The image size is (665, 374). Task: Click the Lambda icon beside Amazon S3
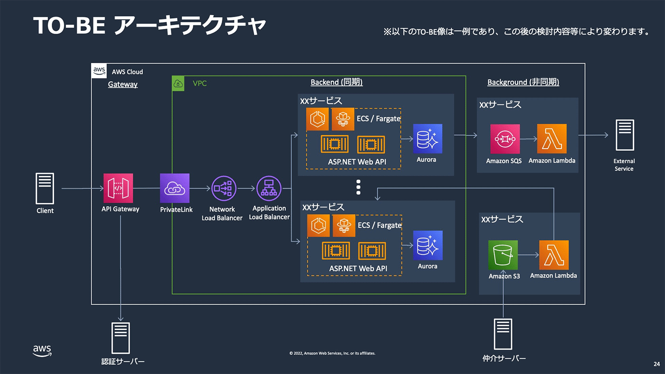(553, 255)
